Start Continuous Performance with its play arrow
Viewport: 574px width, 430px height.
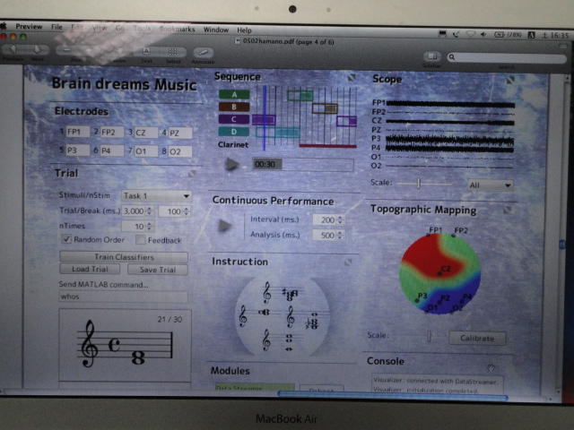tap(225, 226)
